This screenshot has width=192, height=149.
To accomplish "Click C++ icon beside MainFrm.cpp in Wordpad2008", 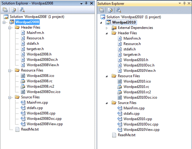I will 23,102.
